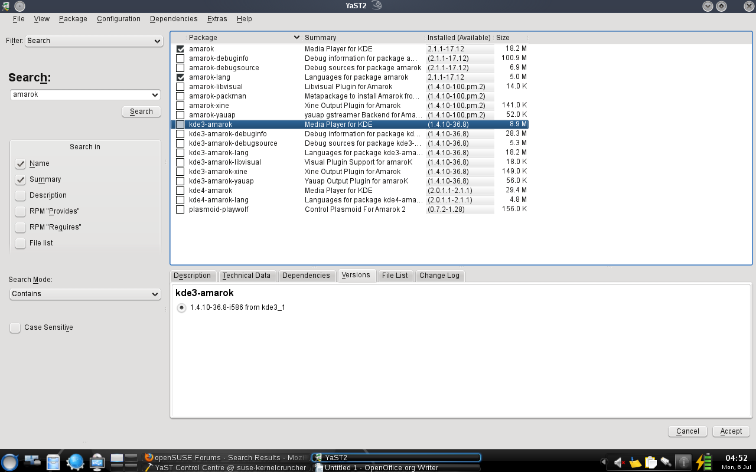
Task: Click the Search button
Action: pos(142,112)
